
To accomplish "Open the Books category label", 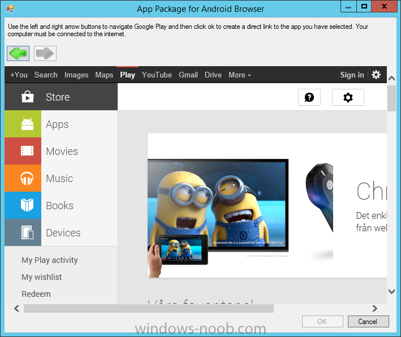I will point(60,206).
